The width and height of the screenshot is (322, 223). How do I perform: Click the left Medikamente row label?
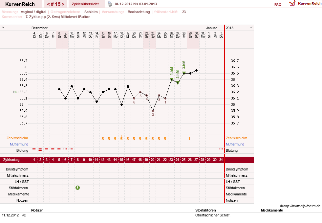click(x=19, y=194)
